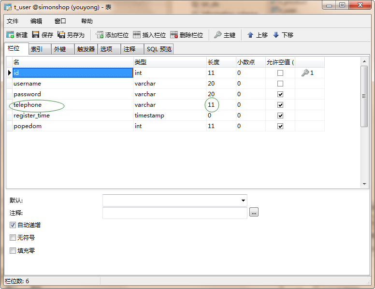
Task: Switch to the 触发器 tab
Action: [86, 49]
